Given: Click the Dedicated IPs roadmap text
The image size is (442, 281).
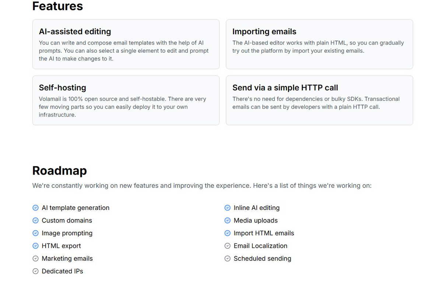Looking at the screenshot, I should click(x=62, y=271).
